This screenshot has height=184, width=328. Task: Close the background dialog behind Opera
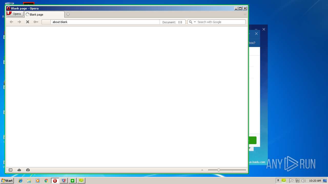(x=256, y=33)
